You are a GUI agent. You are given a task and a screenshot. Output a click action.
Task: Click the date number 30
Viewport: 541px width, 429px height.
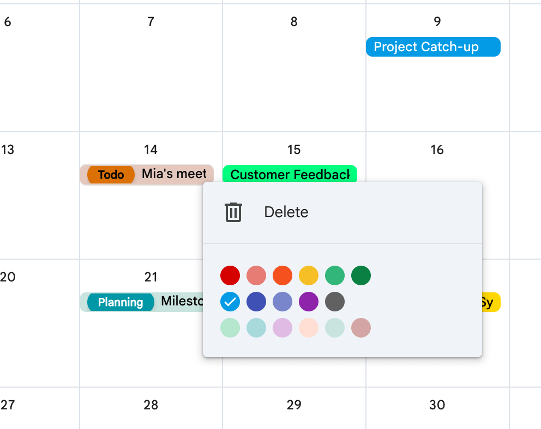[437, 405]
